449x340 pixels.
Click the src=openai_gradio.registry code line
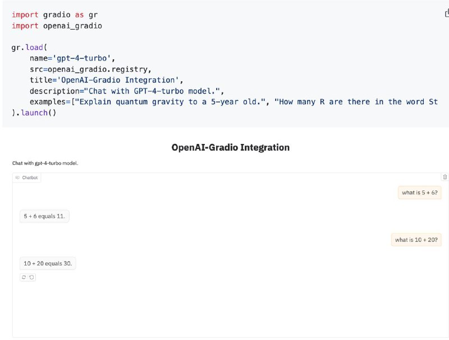90,69
